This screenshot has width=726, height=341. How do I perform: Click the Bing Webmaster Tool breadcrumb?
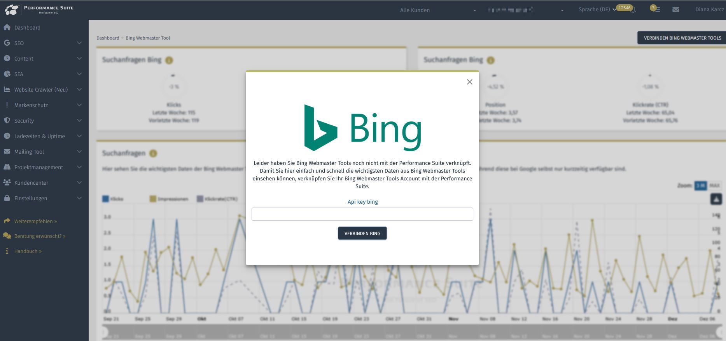(x=148, y=38)
